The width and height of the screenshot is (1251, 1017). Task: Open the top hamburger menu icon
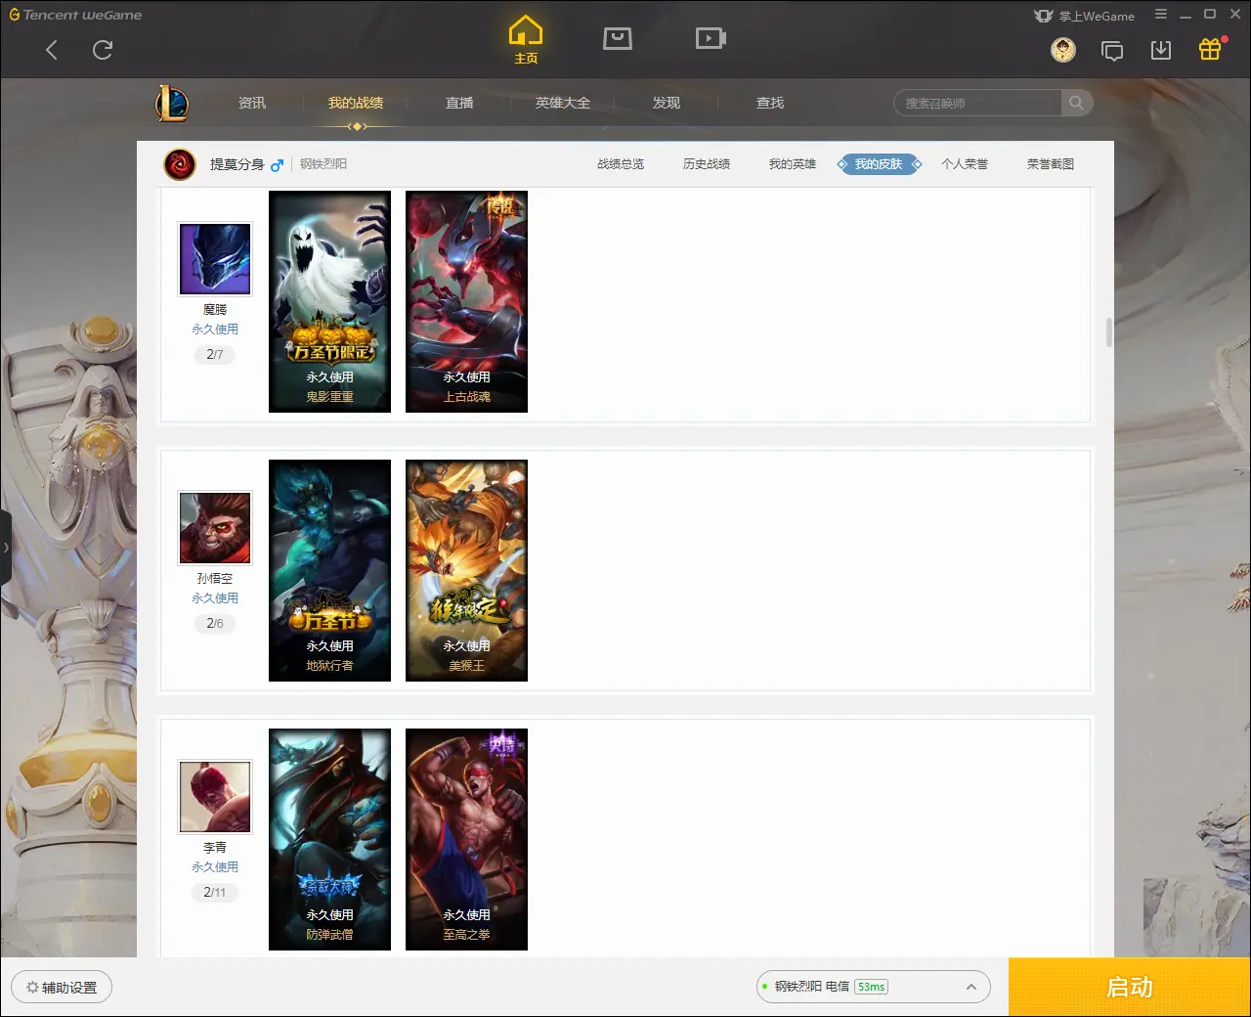pyautogui.click(x=1161, y=15)
